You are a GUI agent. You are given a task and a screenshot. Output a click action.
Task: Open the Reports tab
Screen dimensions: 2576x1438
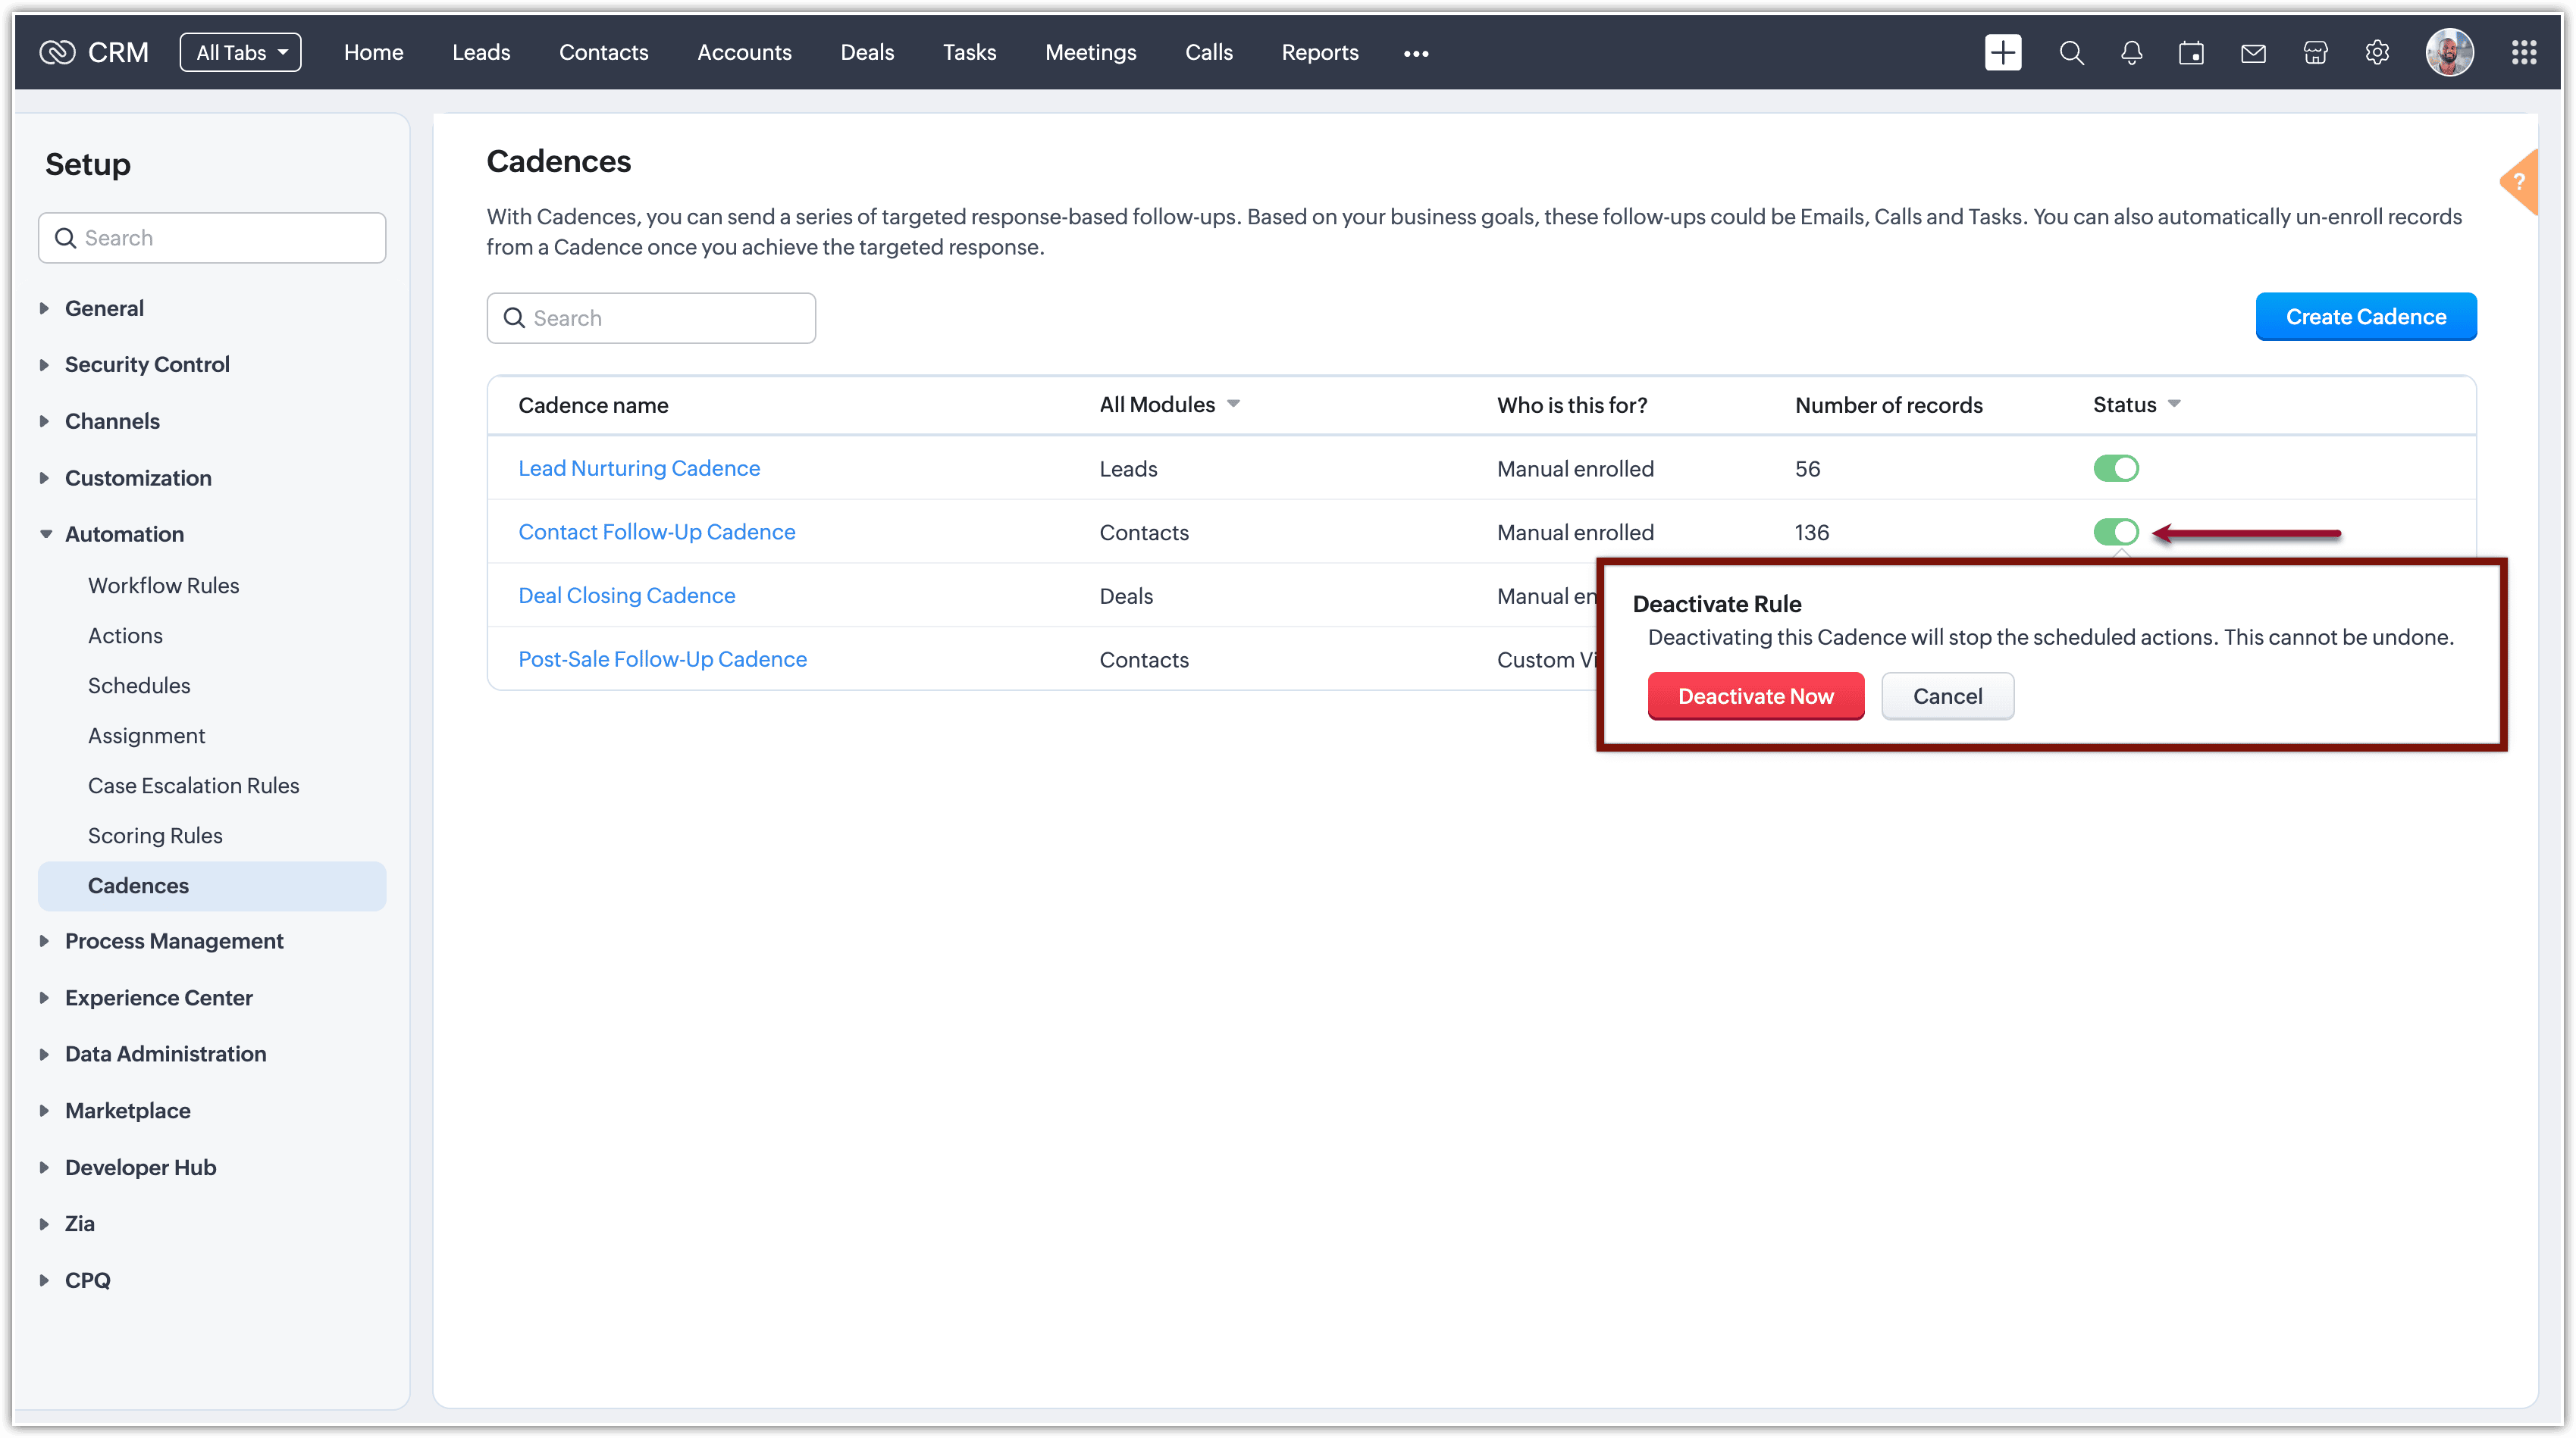pos(1319,53)
